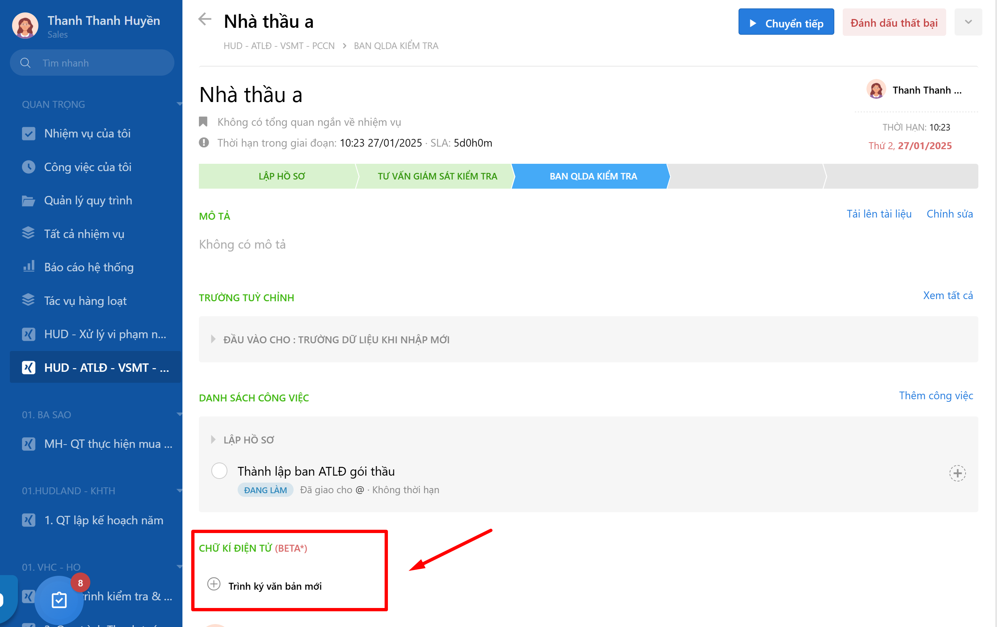Select the LẬP HỒ SƠ stage

[282, 176]
